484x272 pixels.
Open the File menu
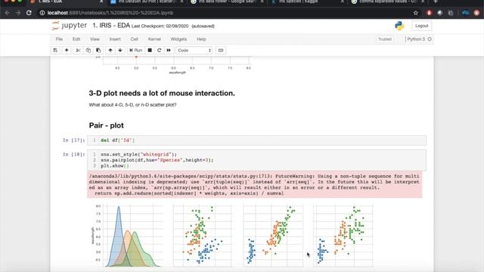[59, 39]
